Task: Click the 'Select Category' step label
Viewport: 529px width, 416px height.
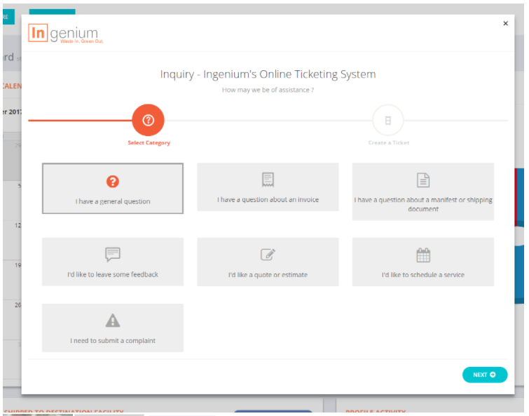Action: coord(149,143)
